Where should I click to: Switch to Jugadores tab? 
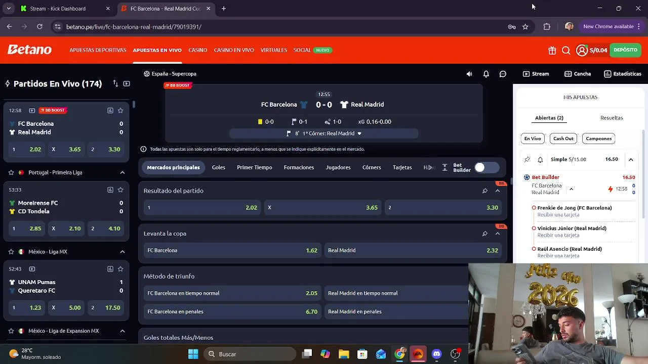pos(338,167)
